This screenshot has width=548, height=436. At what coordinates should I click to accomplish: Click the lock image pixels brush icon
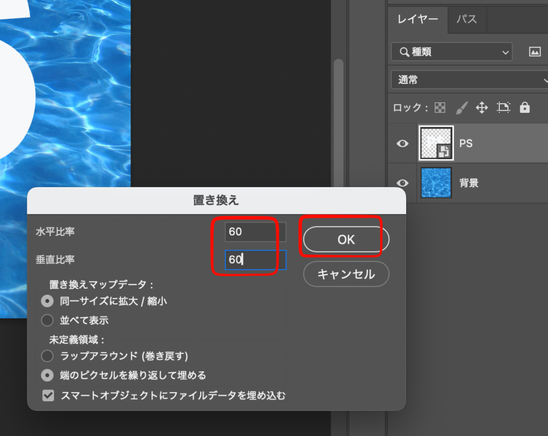461,108
